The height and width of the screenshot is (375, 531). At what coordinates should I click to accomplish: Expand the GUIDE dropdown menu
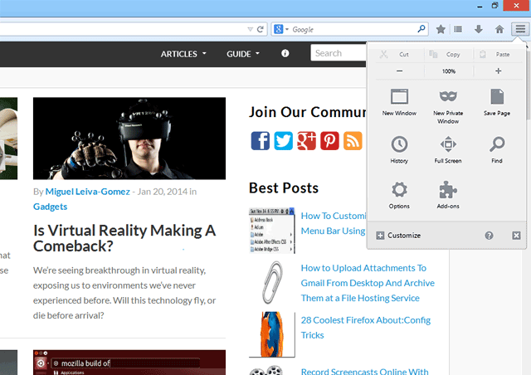point(242,54)
